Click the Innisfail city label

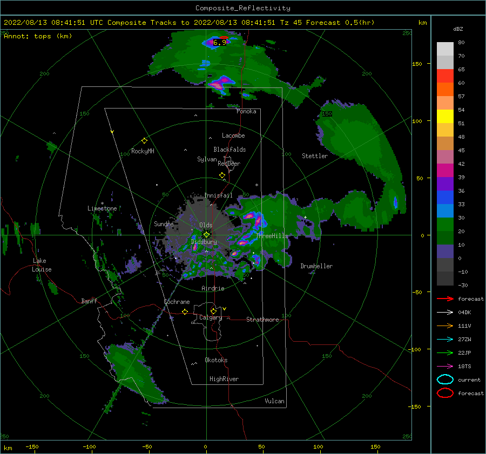218,195
